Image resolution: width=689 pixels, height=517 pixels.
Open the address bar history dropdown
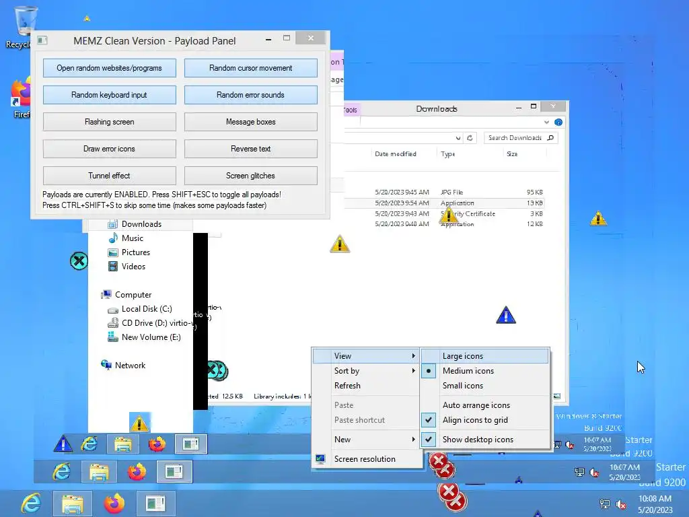point(458,138)
